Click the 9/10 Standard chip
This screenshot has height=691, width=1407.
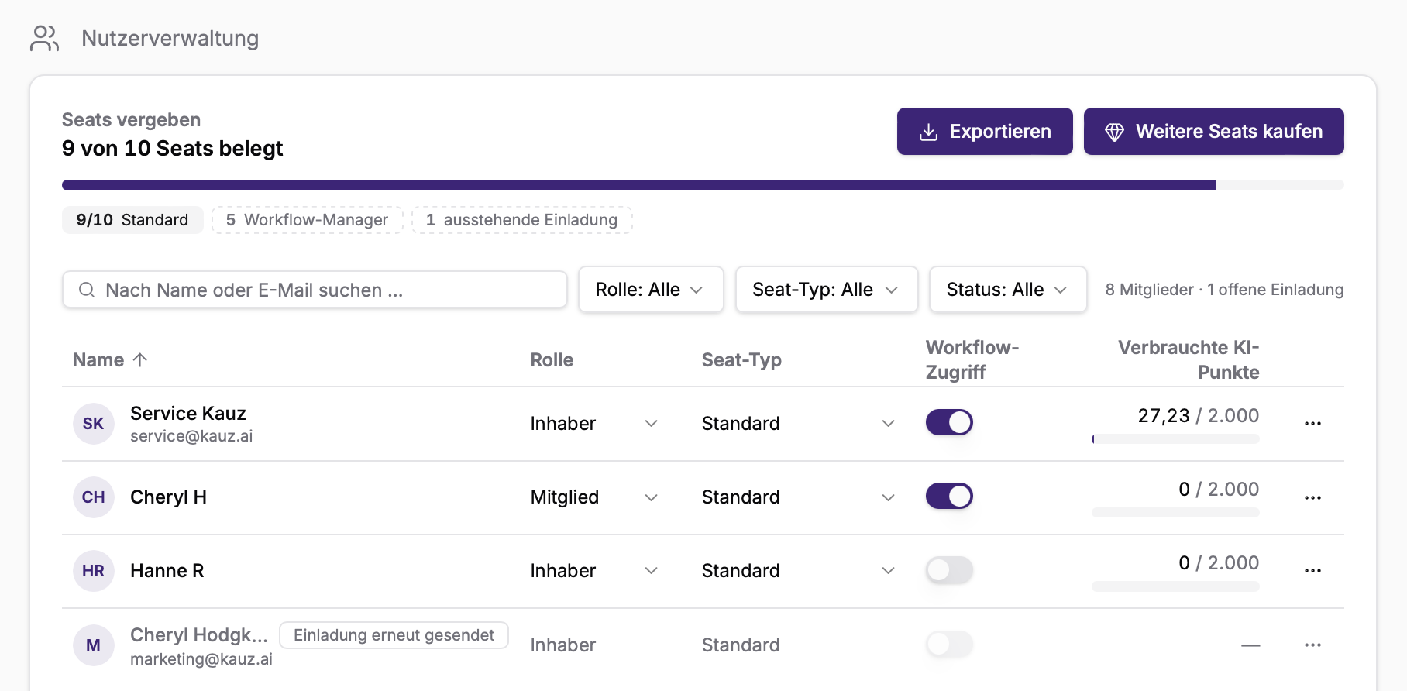click(132, 220)
